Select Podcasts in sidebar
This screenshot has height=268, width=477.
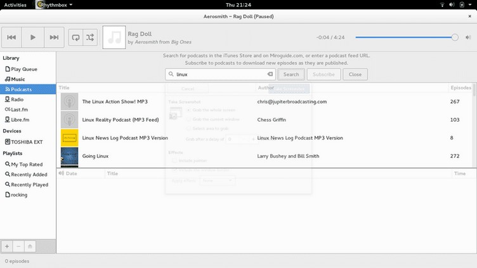[x=28, y=89]
